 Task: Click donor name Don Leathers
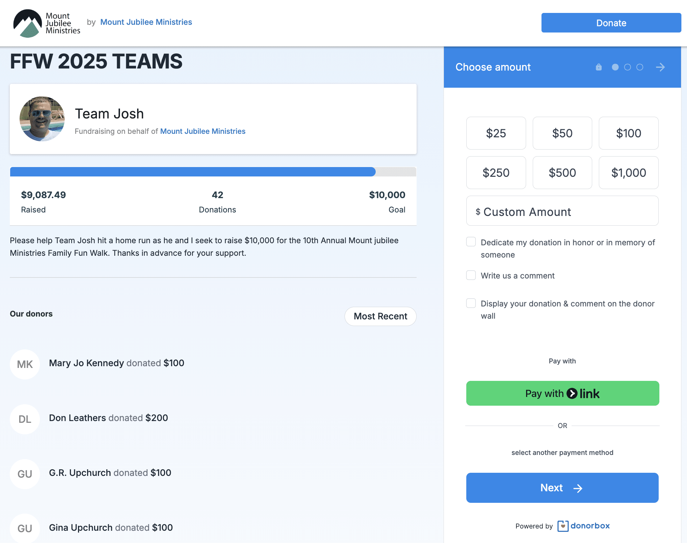pos(77,418)
